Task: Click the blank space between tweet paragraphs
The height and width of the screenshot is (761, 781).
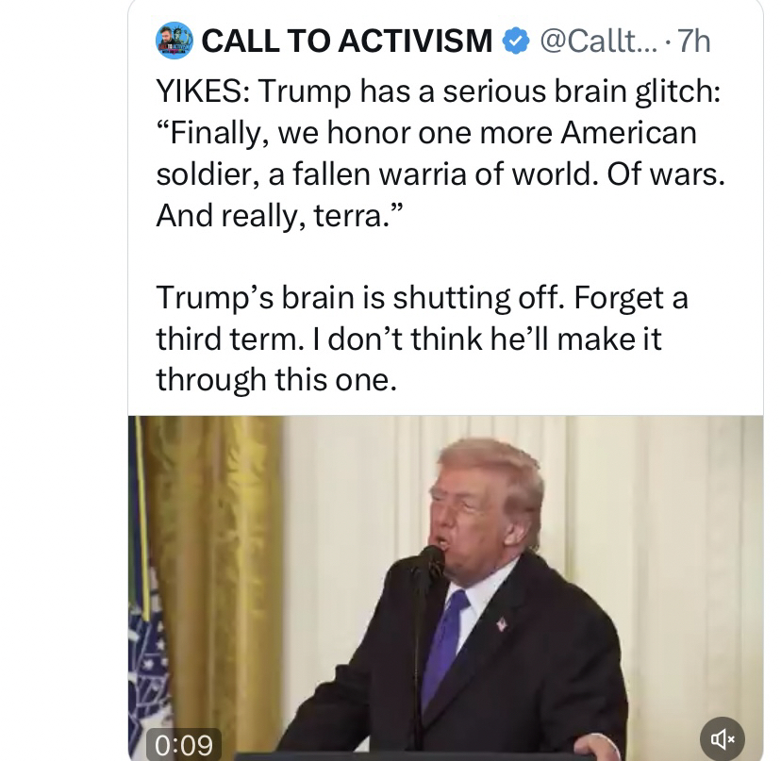Action: point(445,256)
